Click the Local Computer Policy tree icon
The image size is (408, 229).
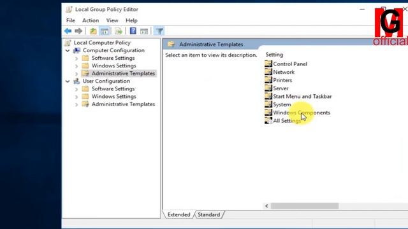pos(68,43)
